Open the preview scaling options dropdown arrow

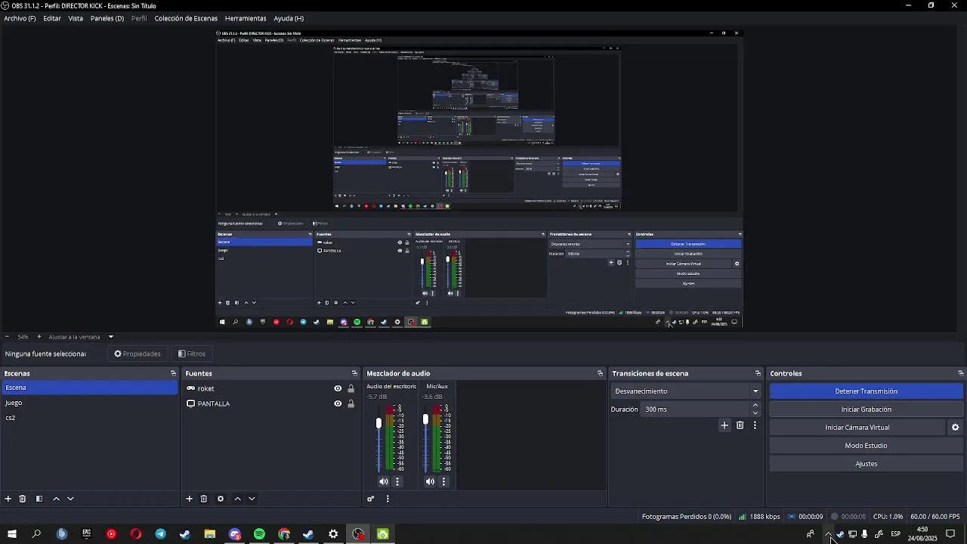click(x=110, y=337)
